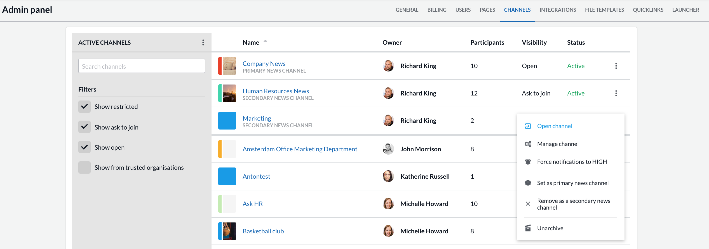709x249 pixels.
Task: Enable Show from trusted organisations checkbox
Action: (84, 167)
